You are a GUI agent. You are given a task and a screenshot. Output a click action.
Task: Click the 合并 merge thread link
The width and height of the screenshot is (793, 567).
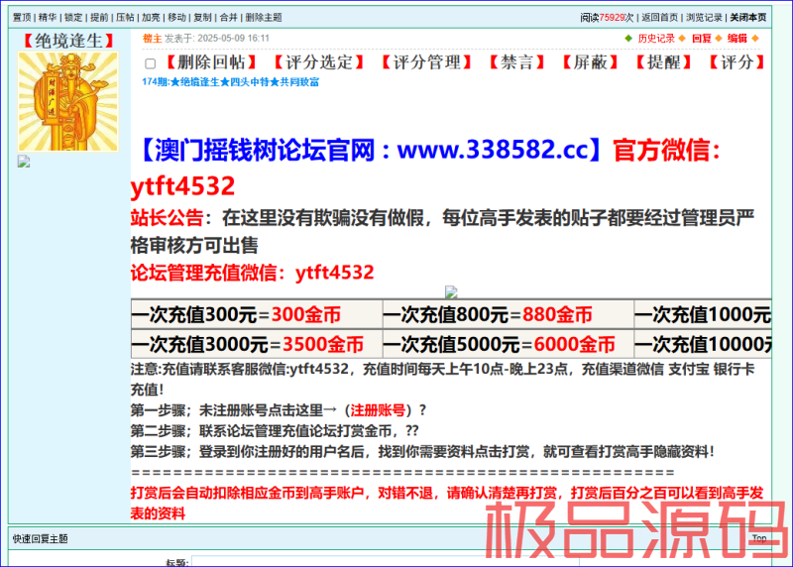[228, 17]
